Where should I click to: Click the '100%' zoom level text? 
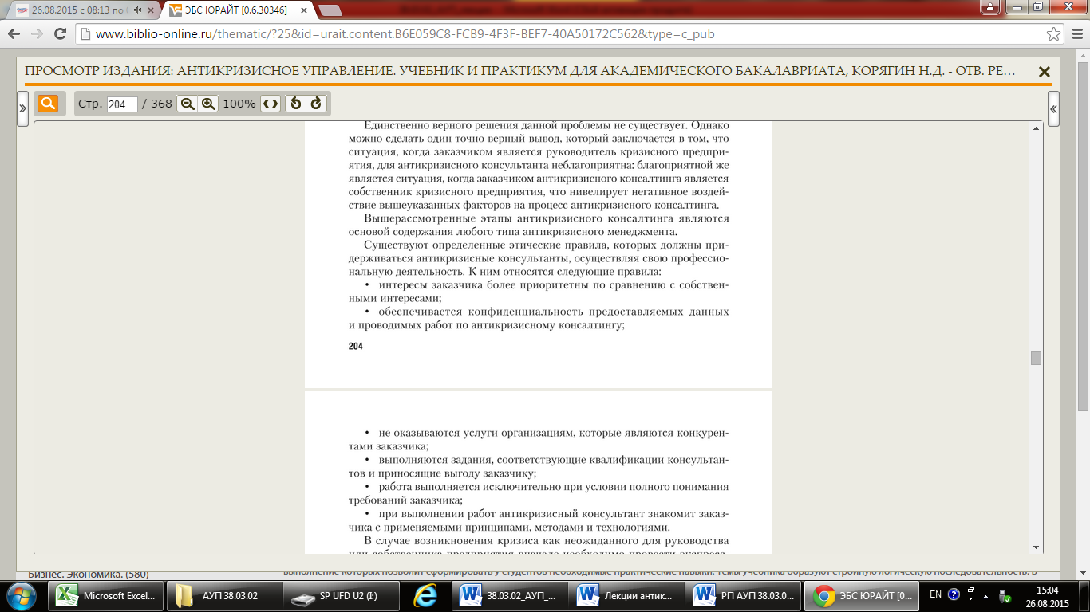coord(239,104)
